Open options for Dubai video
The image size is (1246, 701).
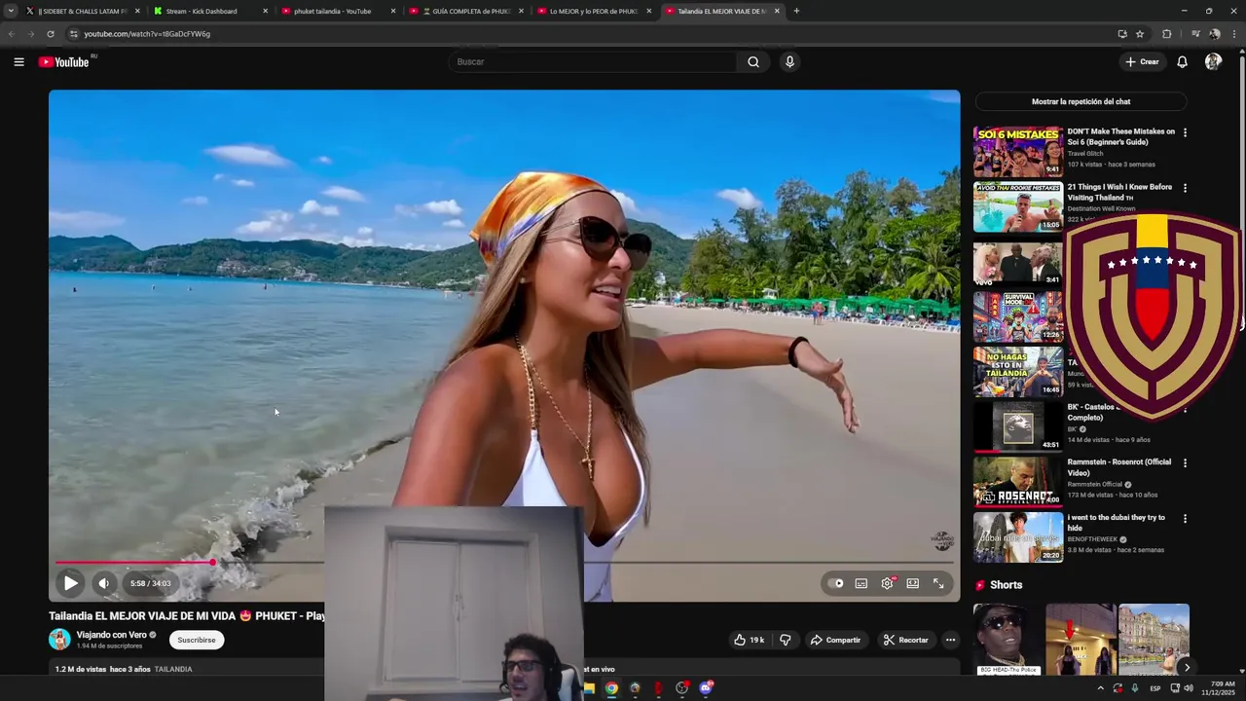[x=1185, y=519]
